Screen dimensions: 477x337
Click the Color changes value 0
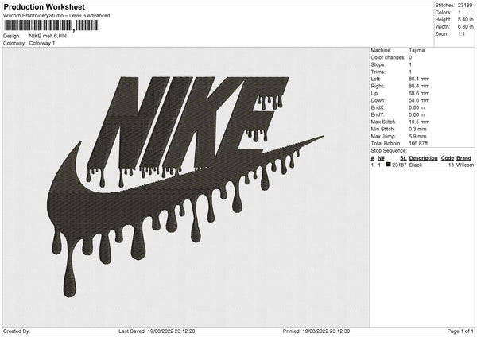(x=410, y=57)
